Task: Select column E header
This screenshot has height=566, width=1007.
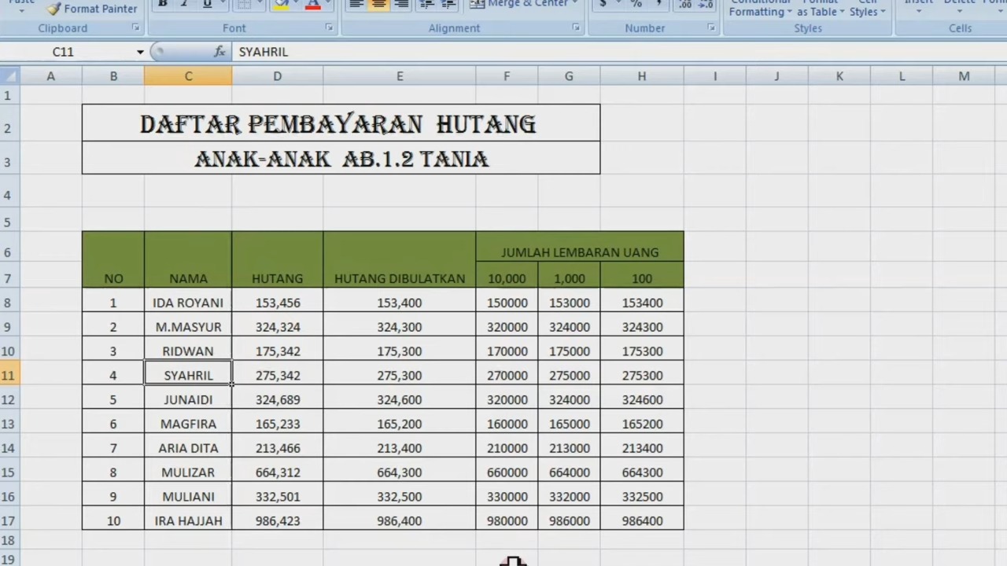Action: coord(400,76)
